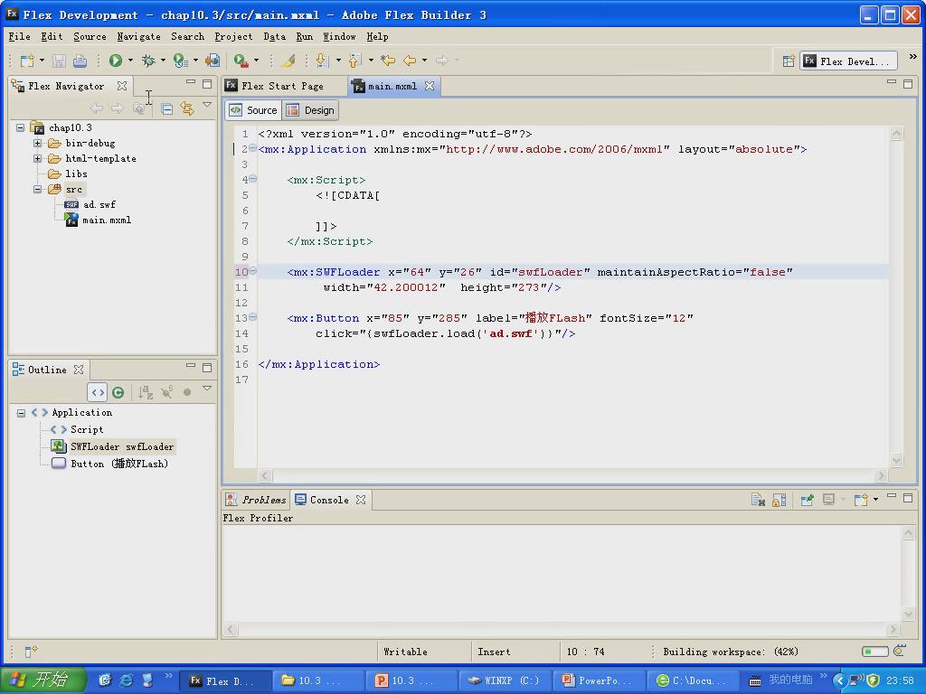Collapse the mx:Script fold marker on line 4
926x694 pixels.
click(x=253, y=179)
